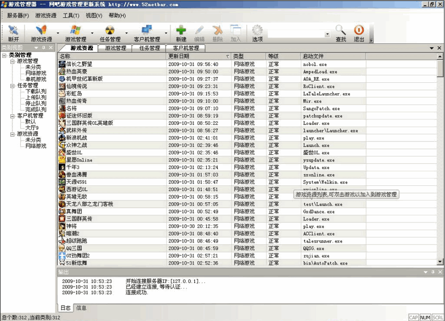The width and height of the screenshot is (445, 321).
Task: Switch to the 信息 tab at bottom
Action: pos(81,308)
